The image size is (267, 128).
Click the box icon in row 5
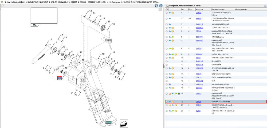[x=172, y=31]
